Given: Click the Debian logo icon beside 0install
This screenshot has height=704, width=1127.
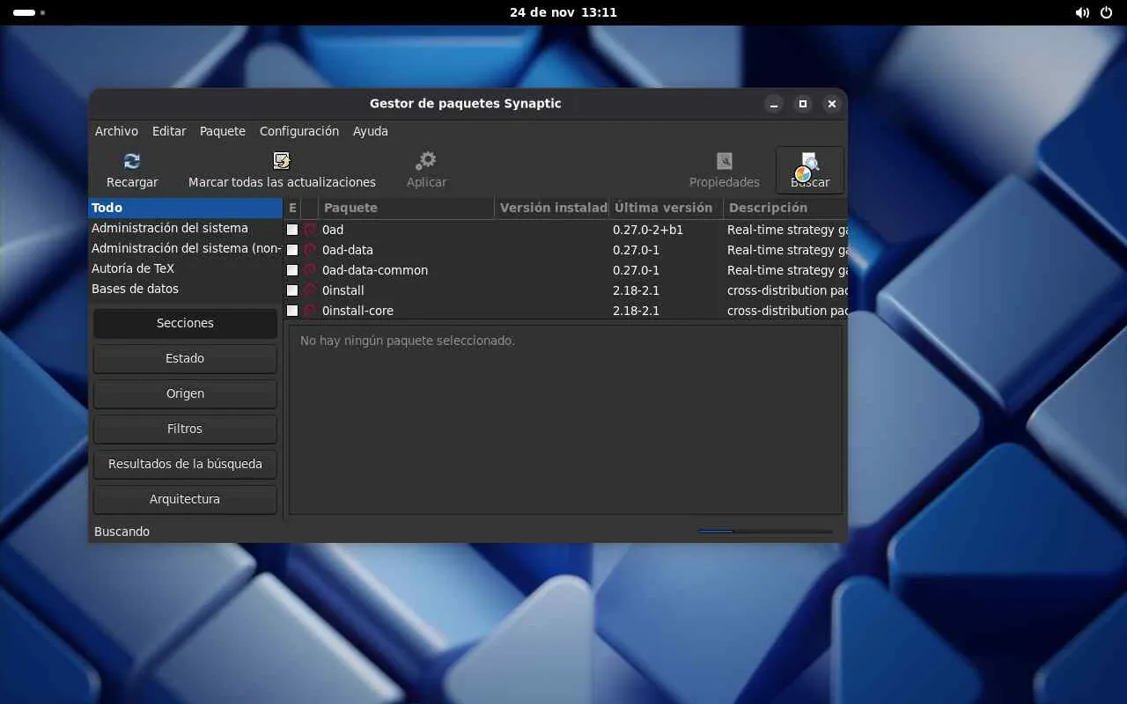Looking at the screenshot, I should tap(310, 290).
